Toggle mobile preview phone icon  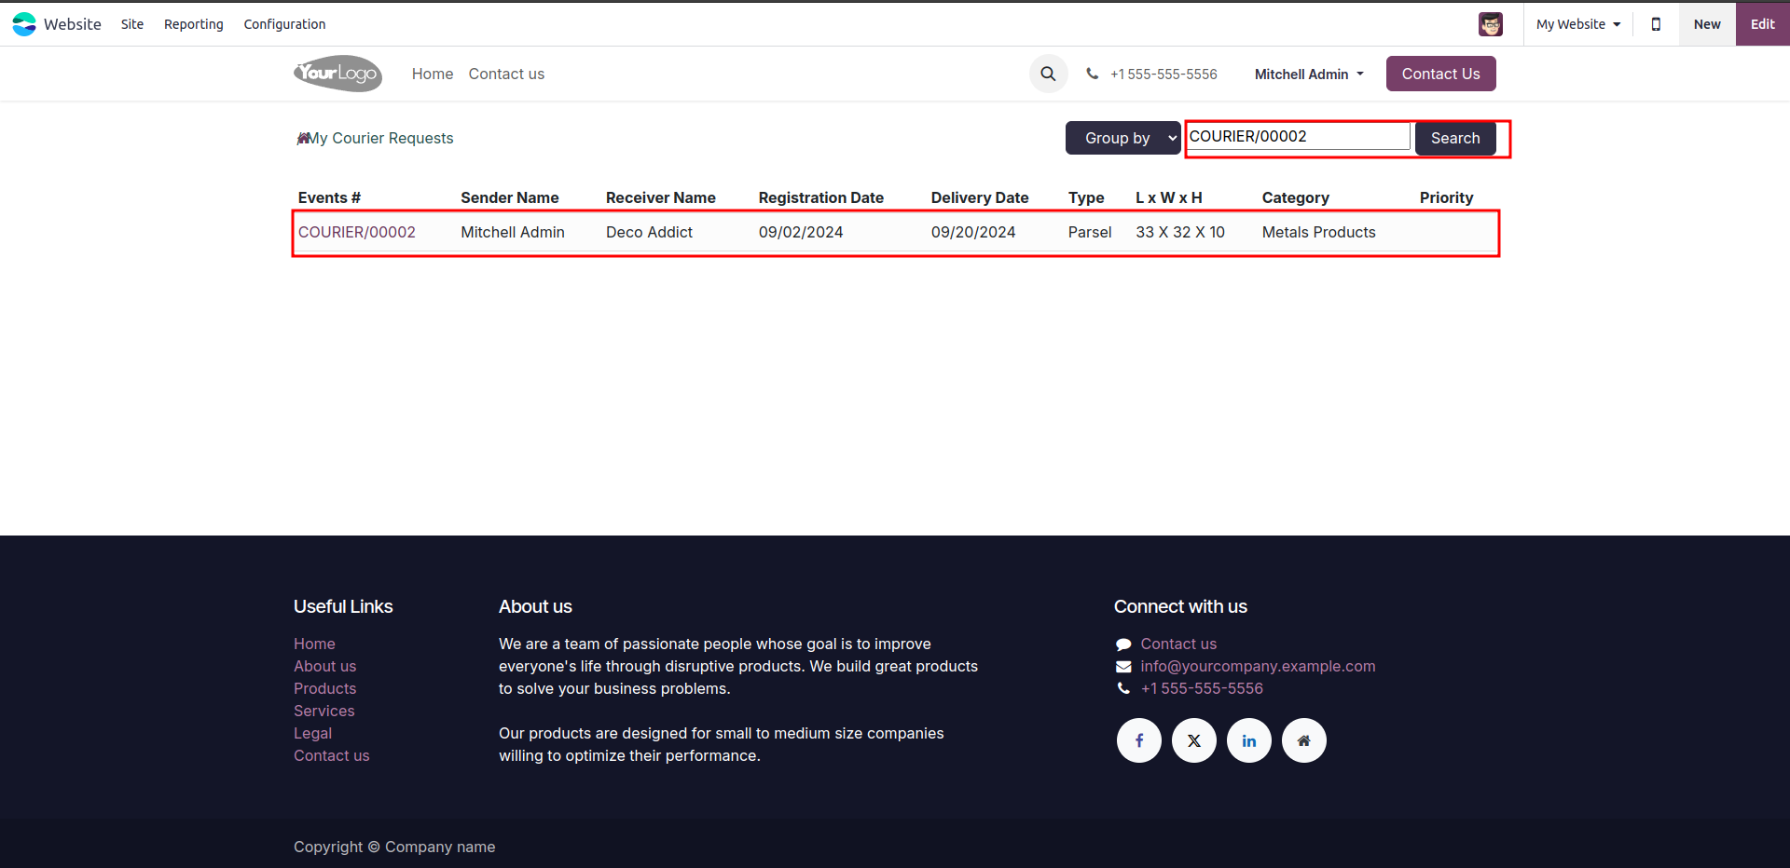point(1656,24)
